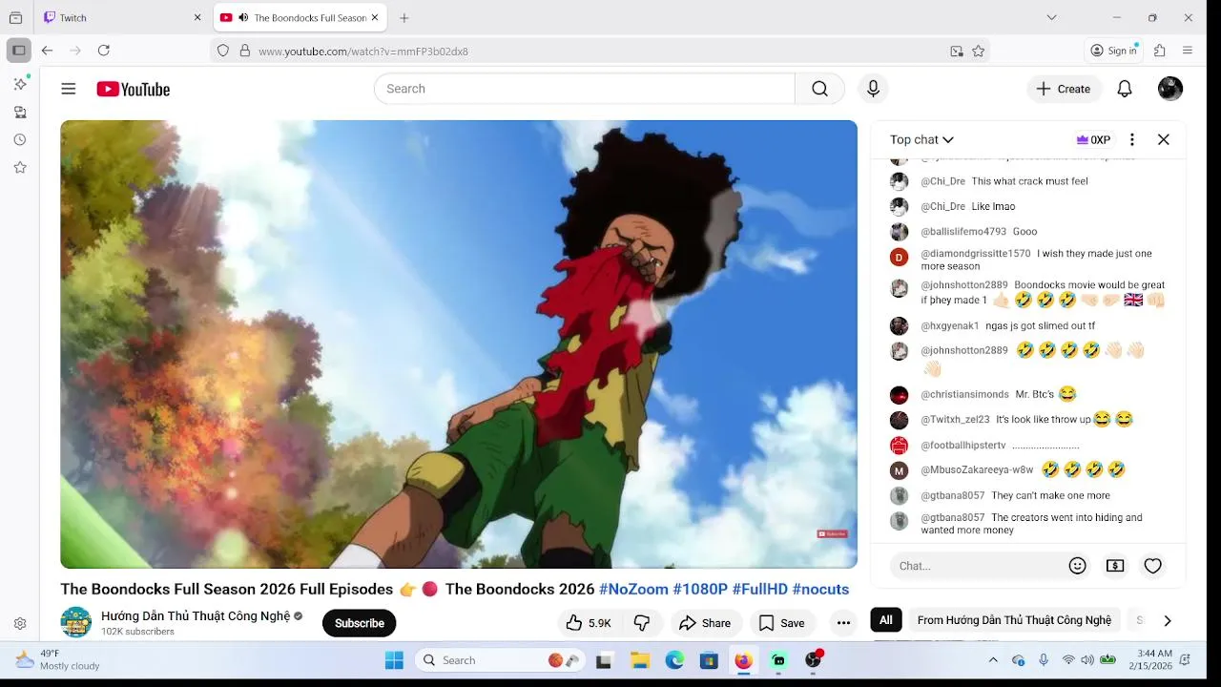
Task: Open a new browser tab
Action: (x=404, y=17)
